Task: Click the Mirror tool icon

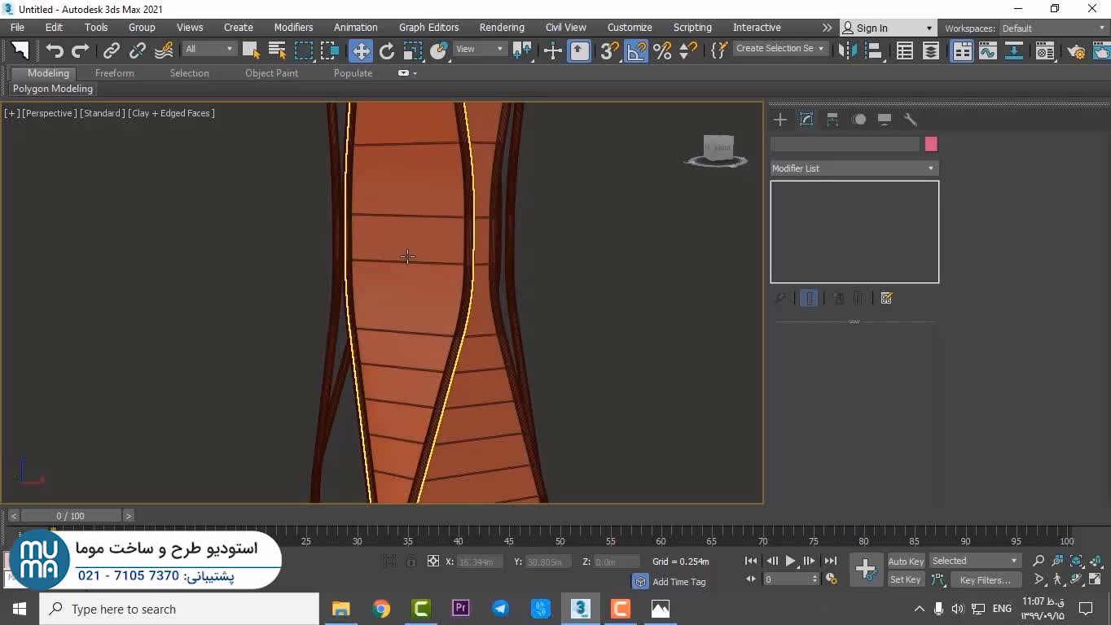Action: (848, 51)
